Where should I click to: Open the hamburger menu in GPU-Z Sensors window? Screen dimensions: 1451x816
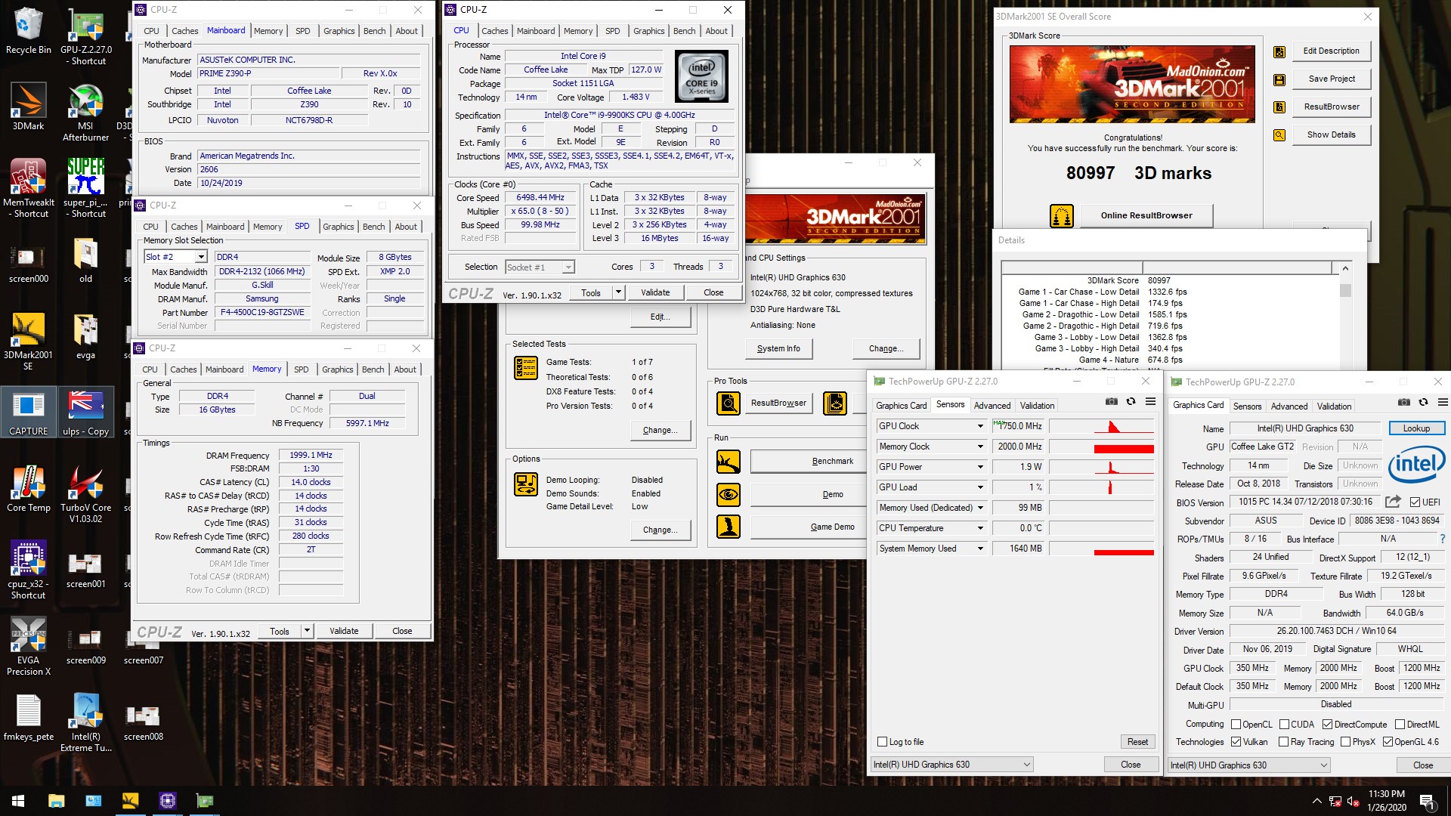pos(1150,402)
